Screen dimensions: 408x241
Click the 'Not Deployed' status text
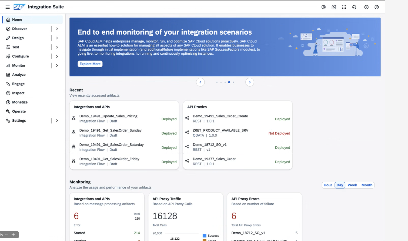pos(279,133)
